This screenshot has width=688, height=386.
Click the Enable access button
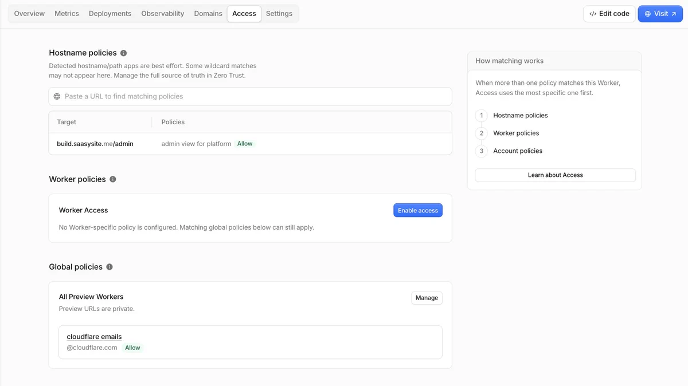418,210
